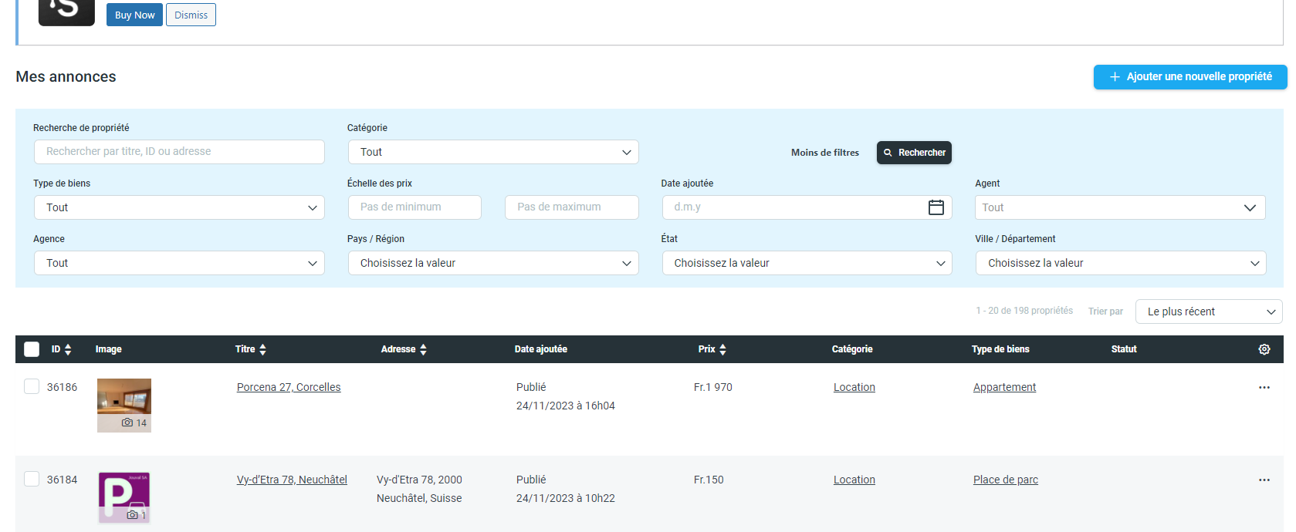Click 'Ajouter une nouvelle propriété' button
Image resolution: width=1296 pixels, height=532 pixels.
pyautogui.click(x=1189, y=76)
